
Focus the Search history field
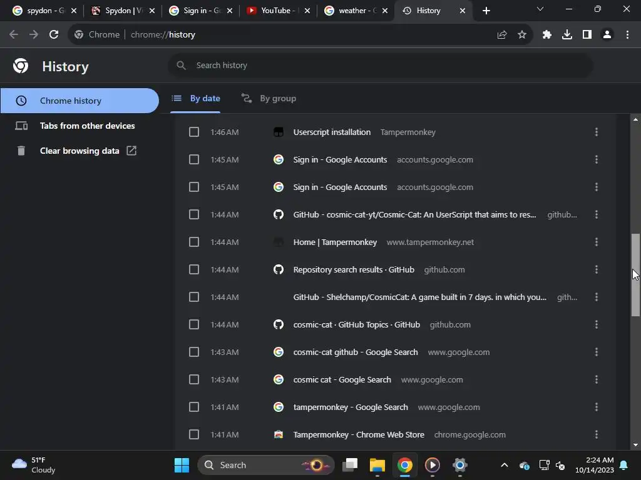pyautogui.click(x=381, y=65)
